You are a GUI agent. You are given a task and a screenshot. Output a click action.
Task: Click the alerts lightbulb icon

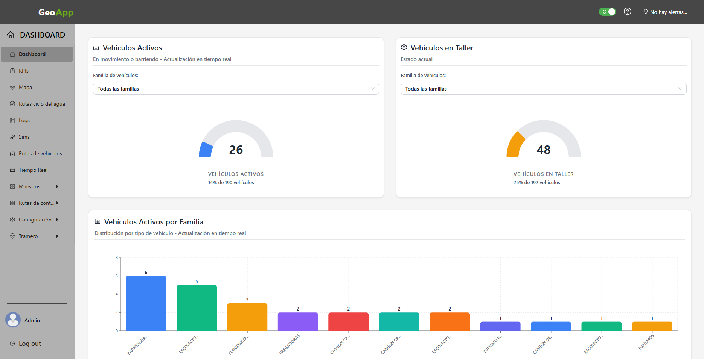(646, 12)
